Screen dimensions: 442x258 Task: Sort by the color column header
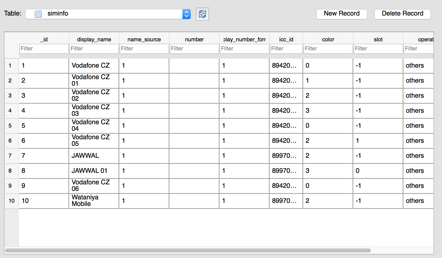[328, 39]
